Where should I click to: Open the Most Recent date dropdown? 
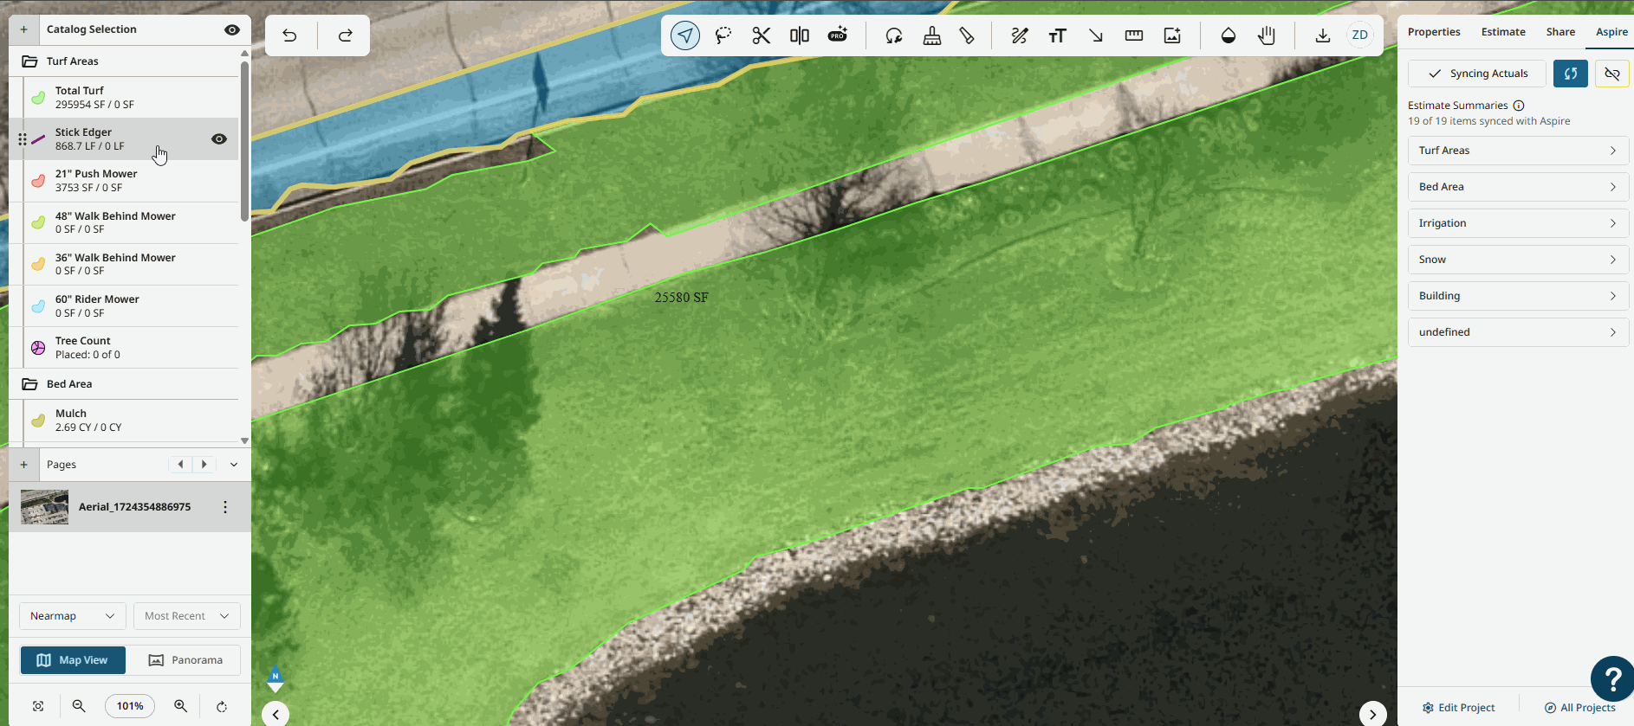[187, 616]
